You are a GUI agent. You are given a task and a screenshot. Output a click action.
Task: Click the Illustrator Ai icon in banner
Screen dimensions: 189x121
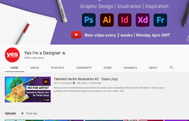(107, 20)
